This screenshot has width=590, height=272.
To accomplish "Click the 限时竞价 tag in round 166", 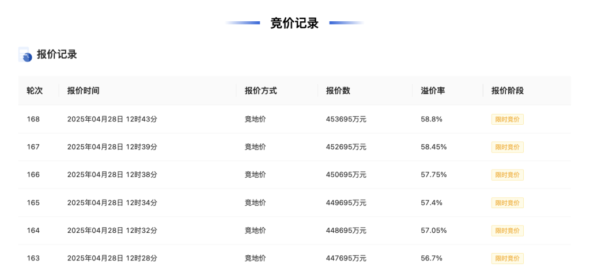I will click(507, 175).
